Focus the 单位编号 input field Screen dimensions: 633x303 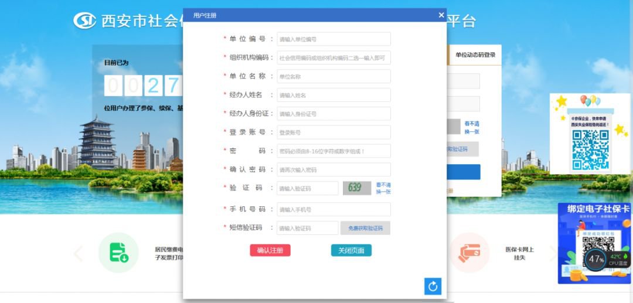[333, 39]
